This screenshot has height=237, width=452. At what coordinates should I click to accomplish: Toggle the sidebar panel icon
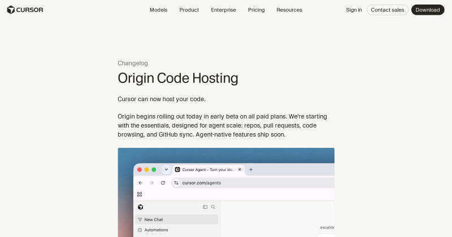tap(205, 207)
